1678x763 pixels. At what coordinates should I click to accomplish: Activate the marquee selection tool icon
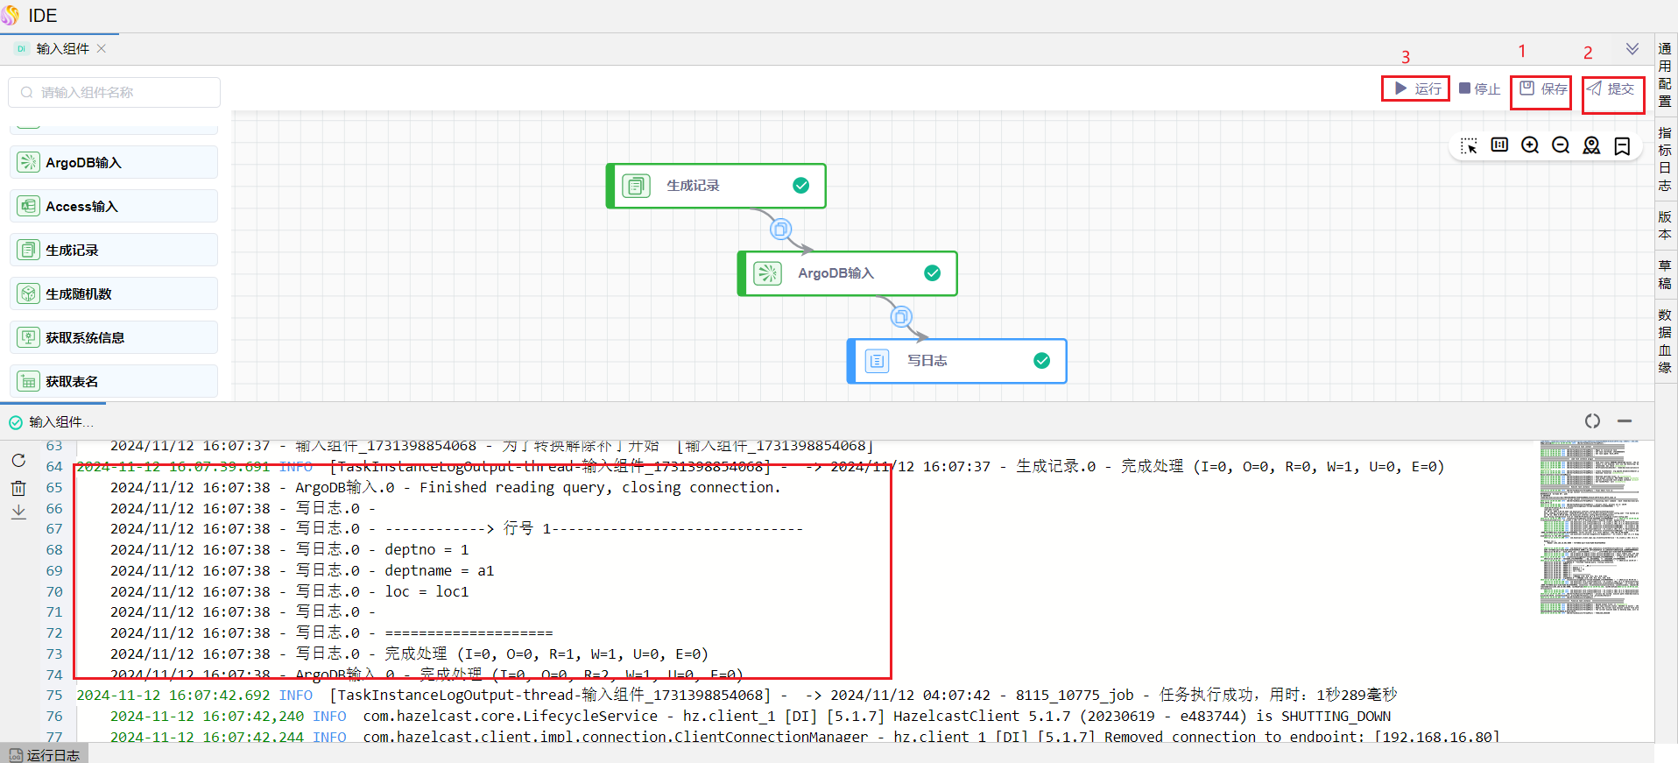(x=1469, y=145)
